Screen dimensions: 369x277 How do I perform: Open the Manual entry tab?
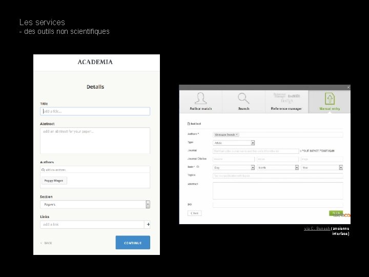click(330, 102)
